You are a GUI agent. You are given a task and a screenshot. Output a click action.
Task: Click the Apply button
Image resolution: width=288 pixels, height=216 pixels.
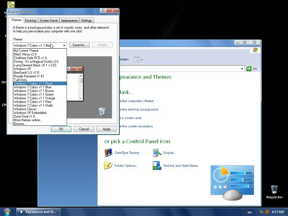(x=107, y=129)
